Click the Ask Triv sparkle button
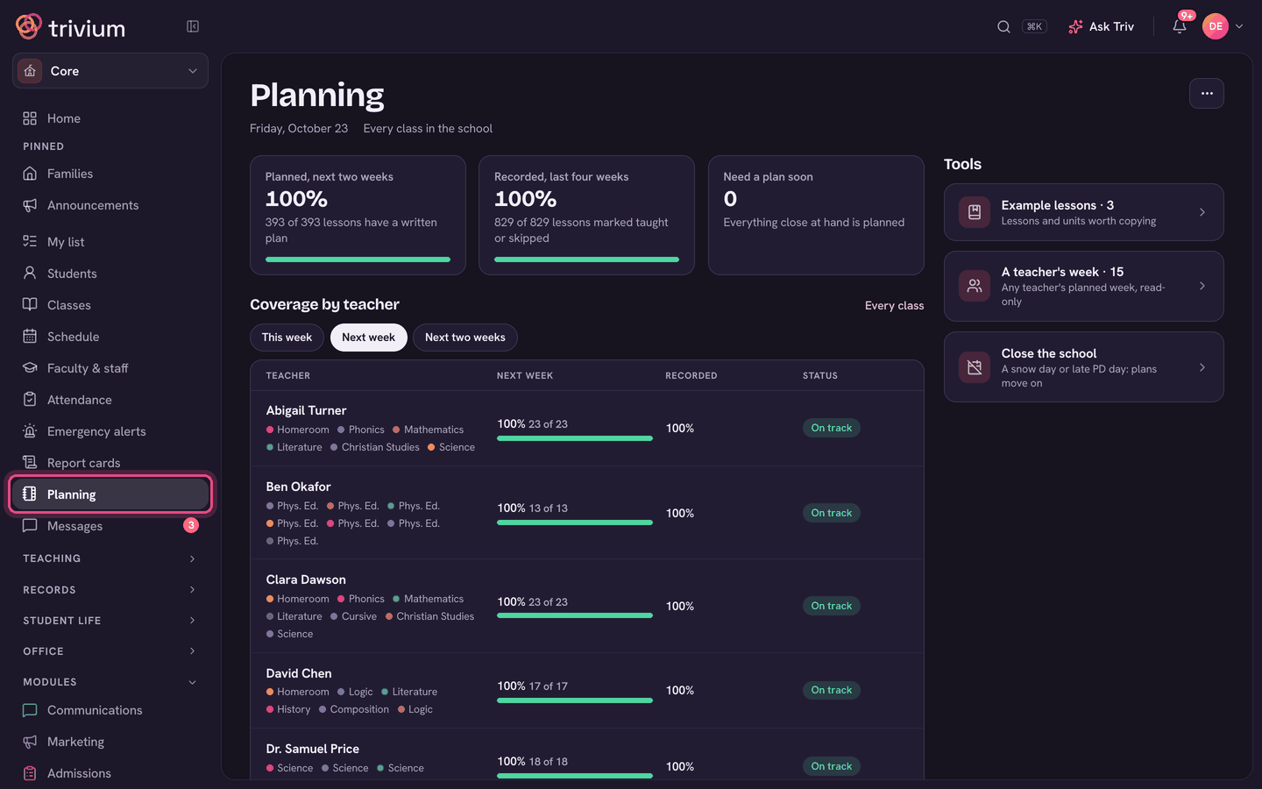Viewport: 1262px width, 789px height. pyautogui.click(x=1101, y=26)
